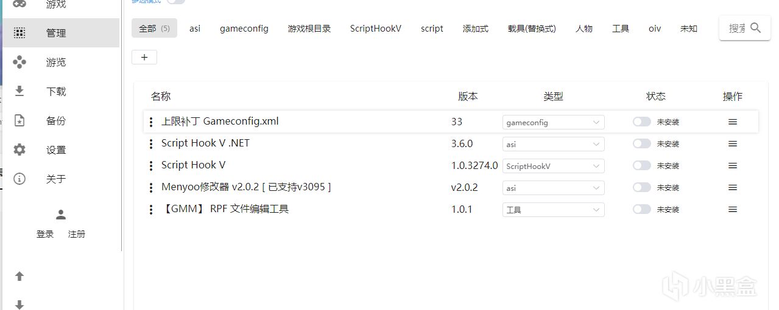Viewport: 779px width, 310px height.
Task: Click the 注册 register link
Action: click(x=77, y=234)
